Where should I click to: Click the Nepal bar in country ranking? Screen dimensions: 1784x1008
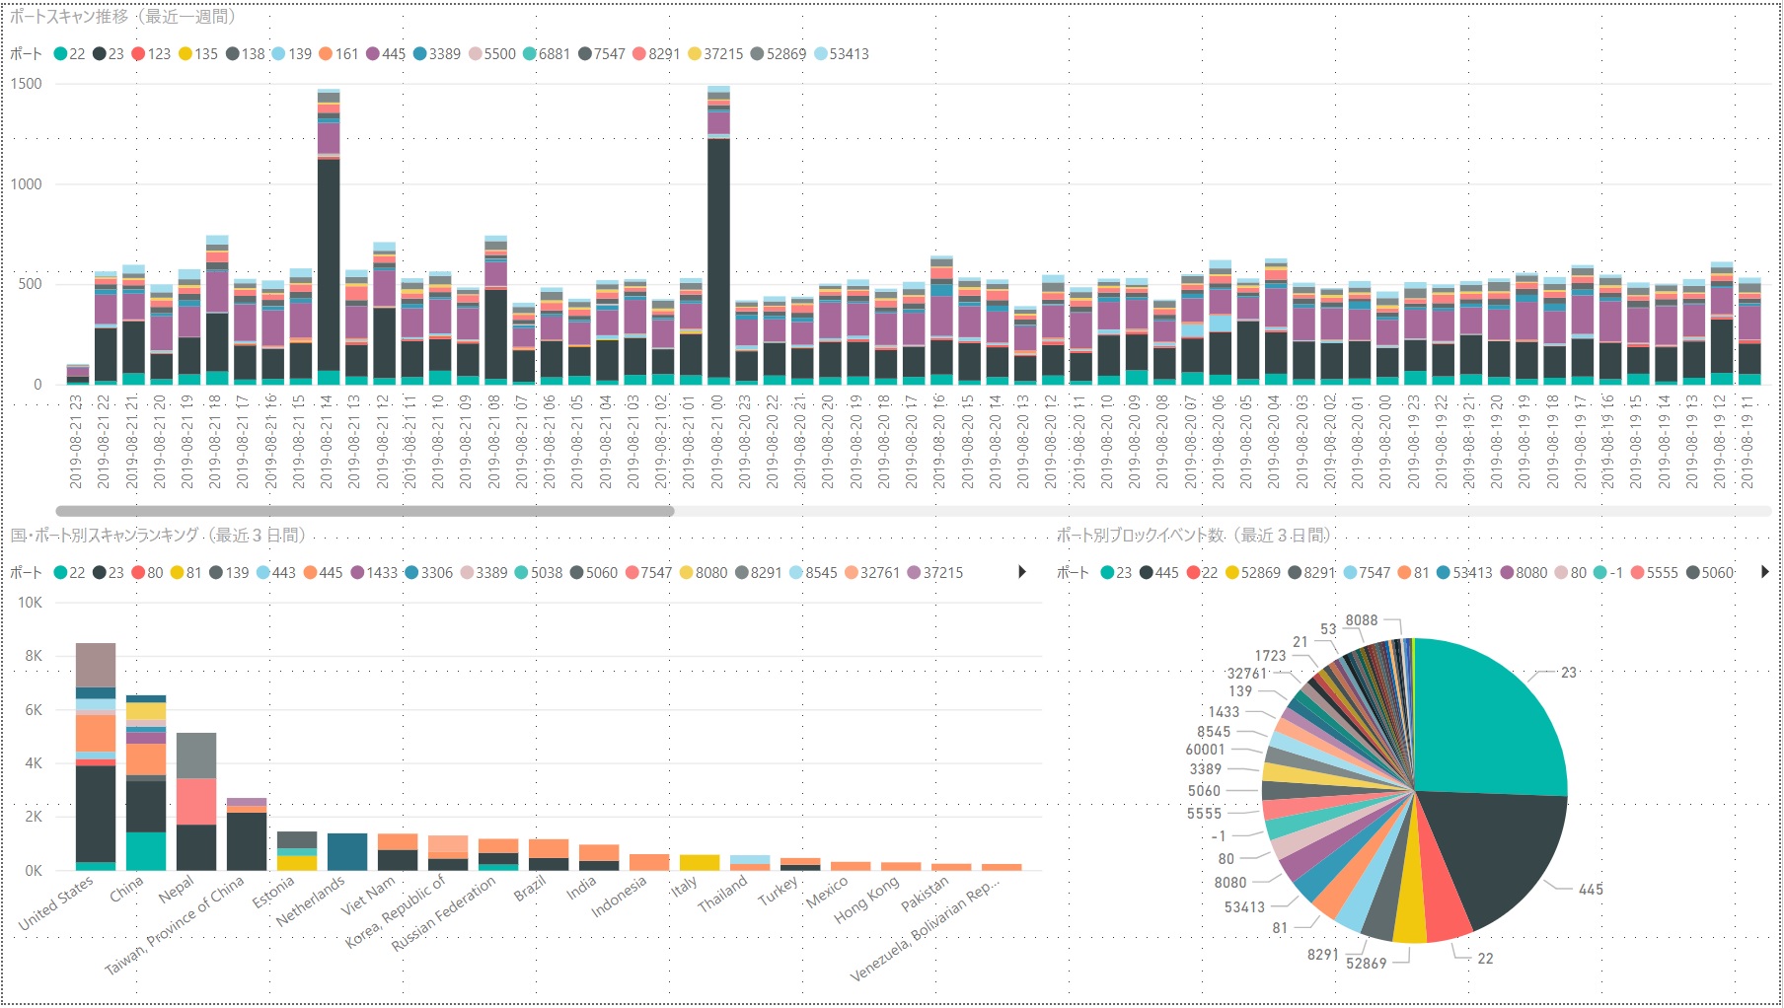click(x=196, y=802)
